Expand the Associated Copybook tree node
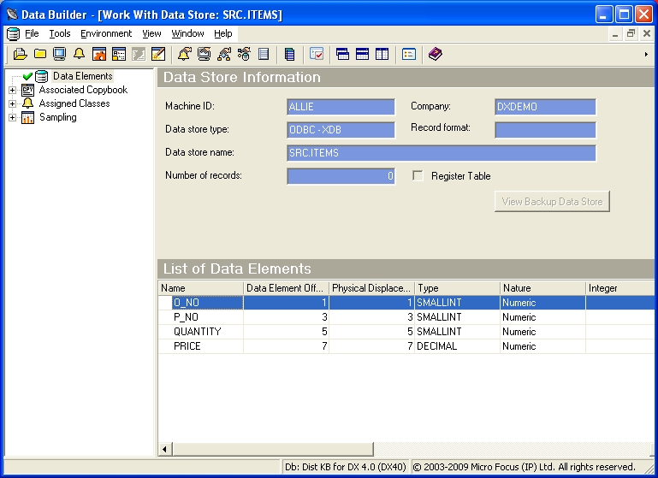The image size is (658, 478). (x=13, y=91)
